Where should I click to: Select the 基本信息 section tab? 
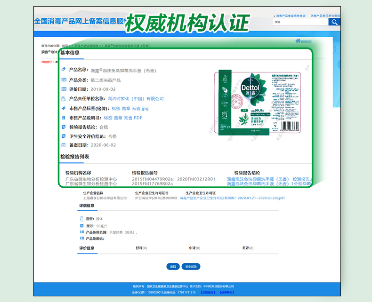(70, 53)
